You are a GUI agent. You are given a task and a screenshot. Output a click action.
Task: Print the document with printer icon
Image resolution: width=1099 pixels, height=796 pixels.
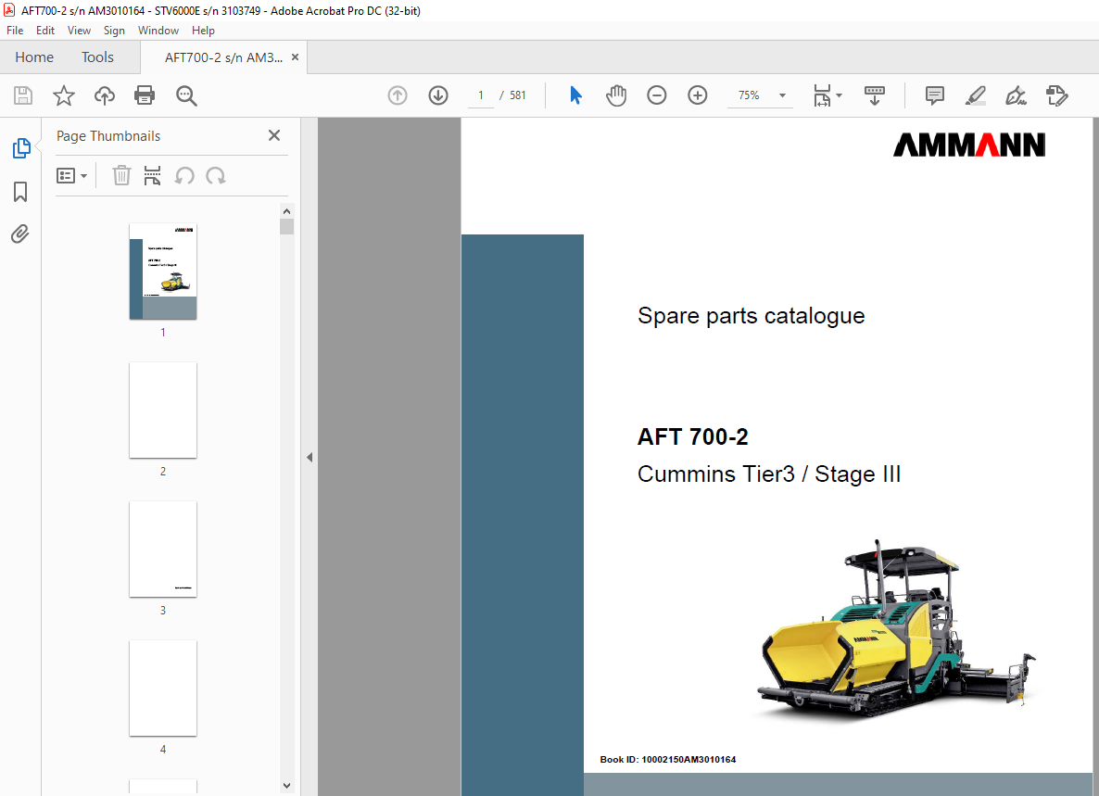point(145,95)
